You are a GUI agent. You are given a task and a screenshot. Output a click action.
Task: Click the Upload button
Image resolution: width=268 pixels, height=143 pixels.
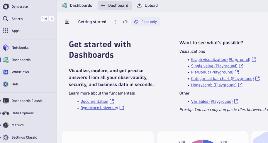pyautogui.click(x=147, y=5)
